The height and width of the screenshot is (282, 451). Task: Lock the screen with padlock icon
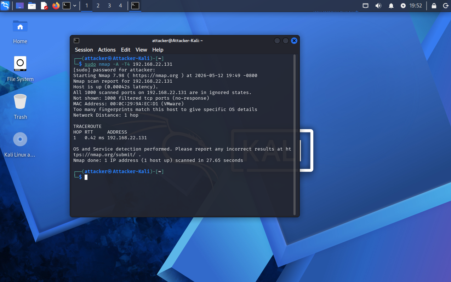pos(434,6)
